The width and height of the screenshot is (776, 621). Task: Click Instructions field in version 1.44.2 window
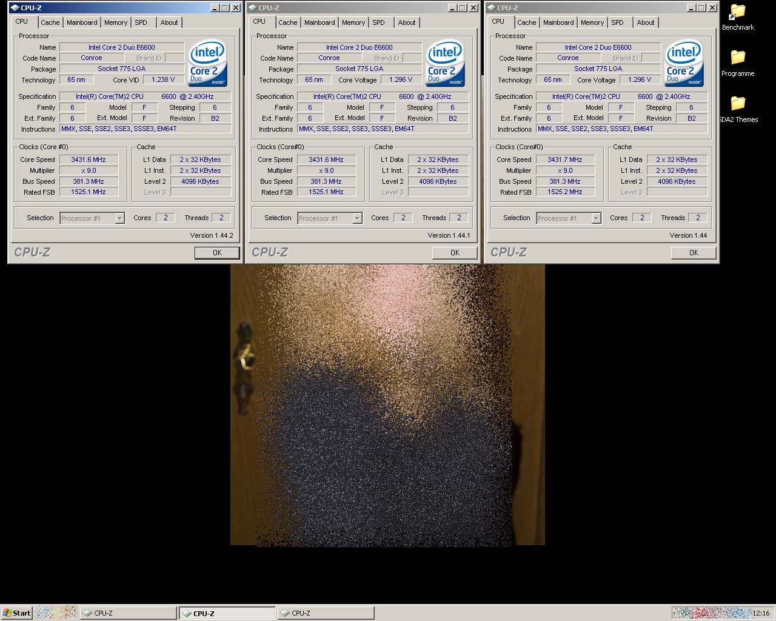(145, 129)
